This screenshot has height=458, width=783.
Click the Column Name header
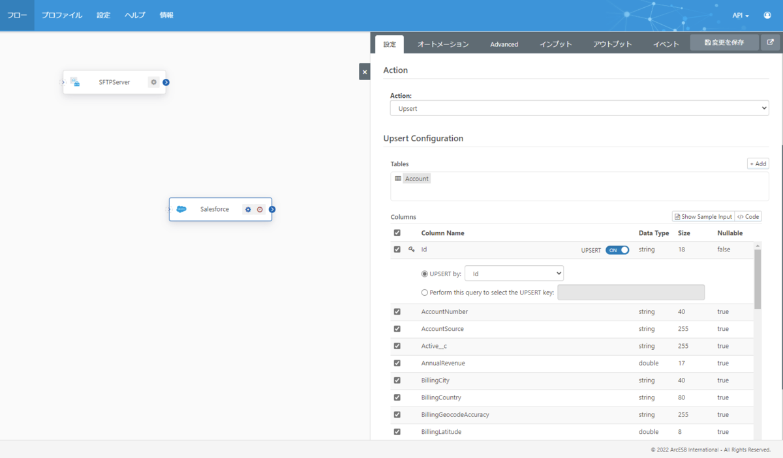pyautogui.click(x=443, y=233)
